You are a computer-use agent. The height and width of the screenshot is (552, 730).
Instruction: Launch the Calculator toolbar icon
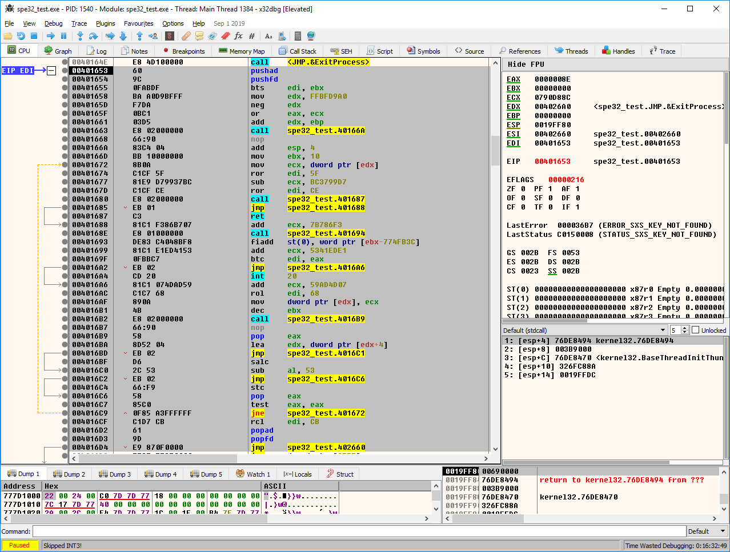(298, 36)
